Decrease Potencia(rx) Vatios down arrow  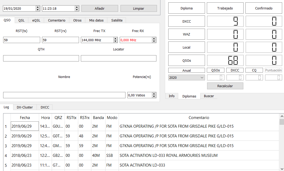154,96
